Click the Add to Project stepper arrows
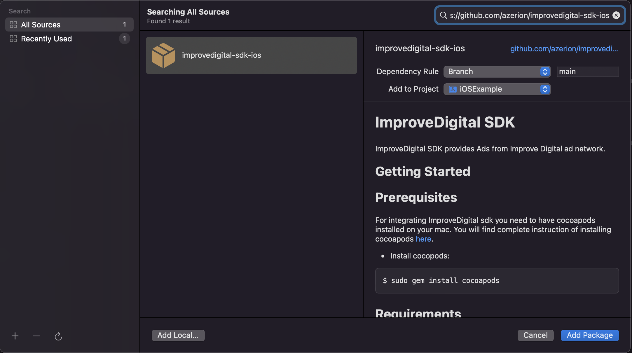 point(545,89)
